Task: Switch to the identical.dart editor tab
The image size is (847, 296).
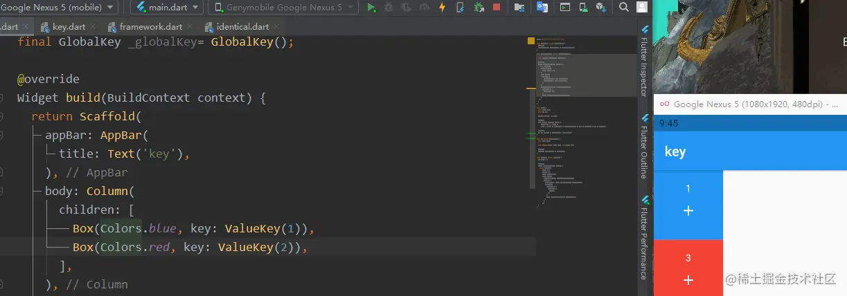Action: (242, 27)
